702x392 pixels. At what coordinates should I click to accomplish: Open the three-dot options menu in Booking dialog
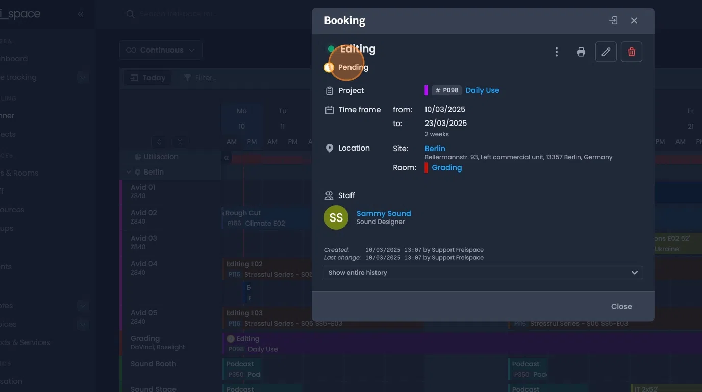tap(556, 52)
